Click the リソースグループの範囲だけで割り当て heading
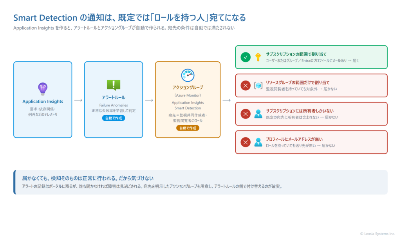Screen dimensions: 401x240 (x=298, y=82)
